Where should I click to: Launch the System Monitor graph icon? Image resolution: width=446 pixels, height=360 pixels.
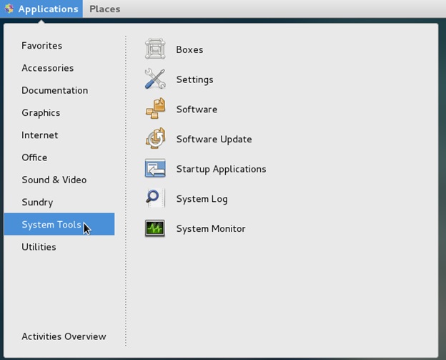155,229
